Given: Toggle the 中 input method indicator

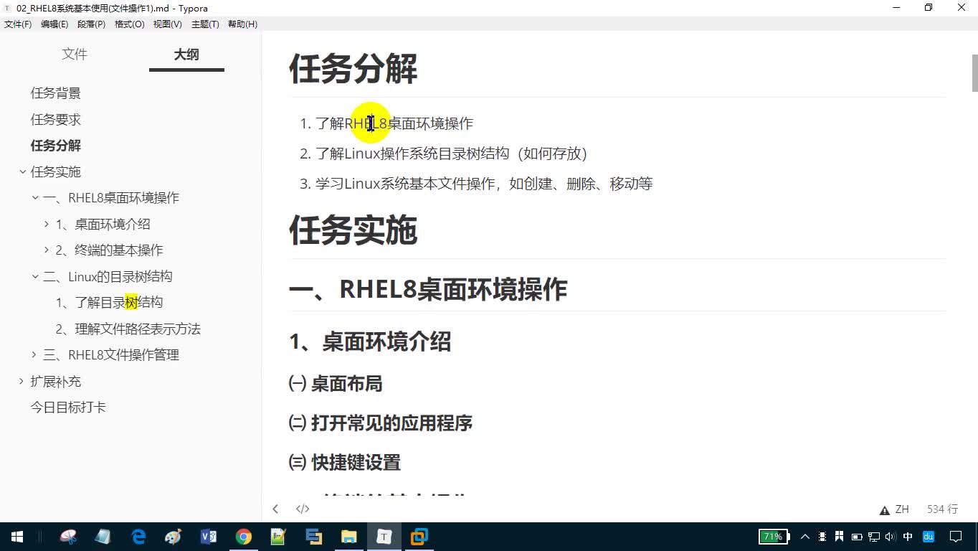Looking at the screenshot, I should pyautogui.click(x=908, y=537).
